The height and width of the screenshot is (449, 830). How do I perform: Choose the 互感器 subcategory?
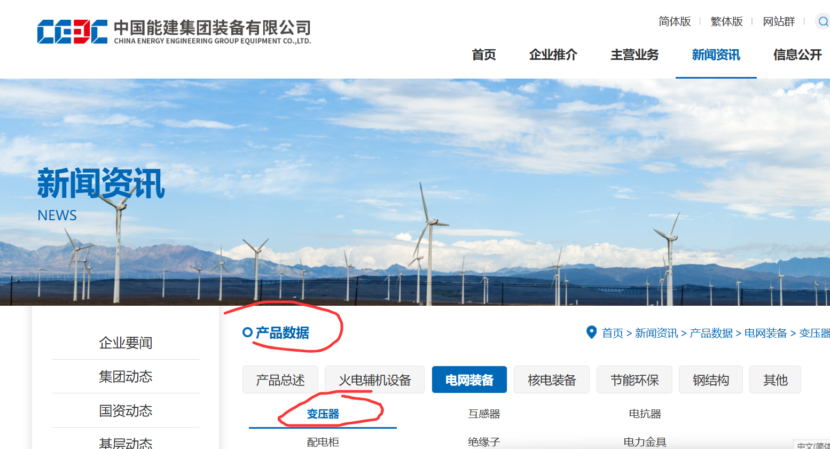(x=484, y=414)
